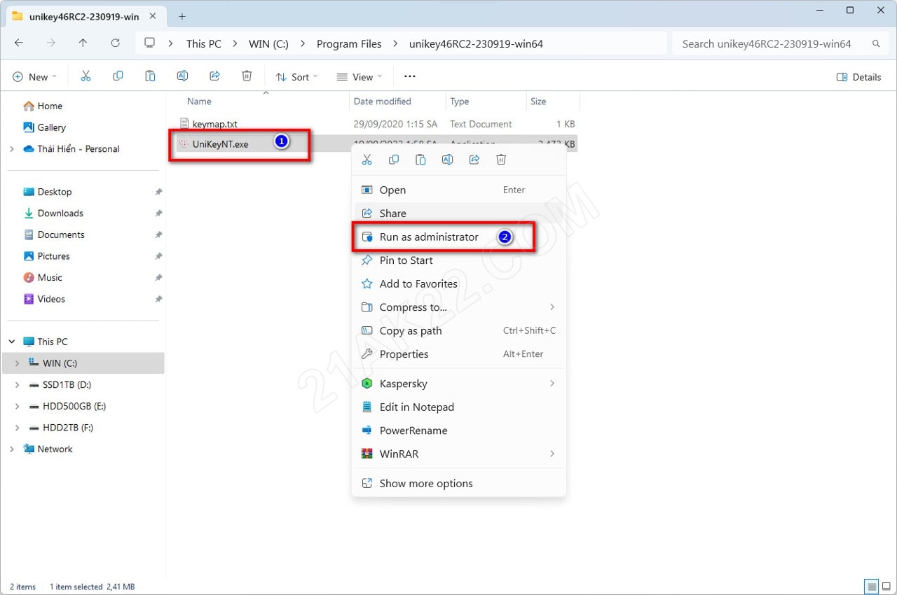
Task: Open the Sort dropdown menu
Action: (x=296, y=77)
